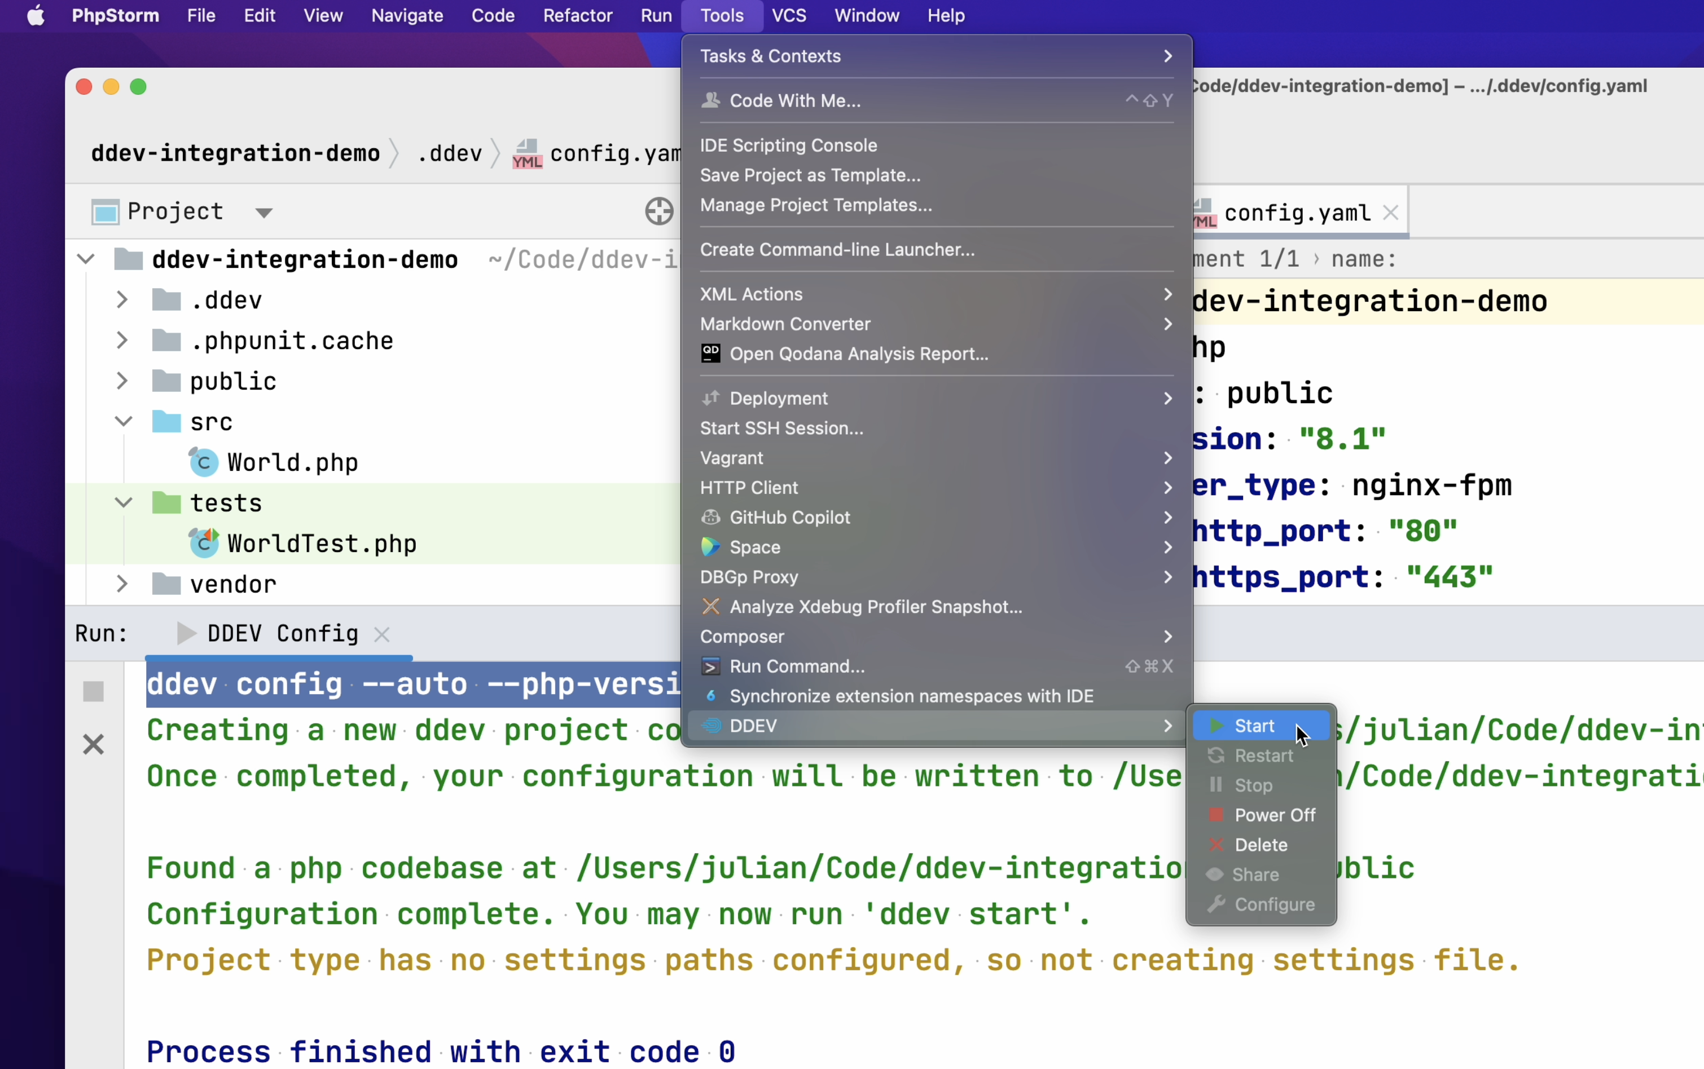
Task: Click the GitHub Copilot icon
Action: click(x=711, y=518)
